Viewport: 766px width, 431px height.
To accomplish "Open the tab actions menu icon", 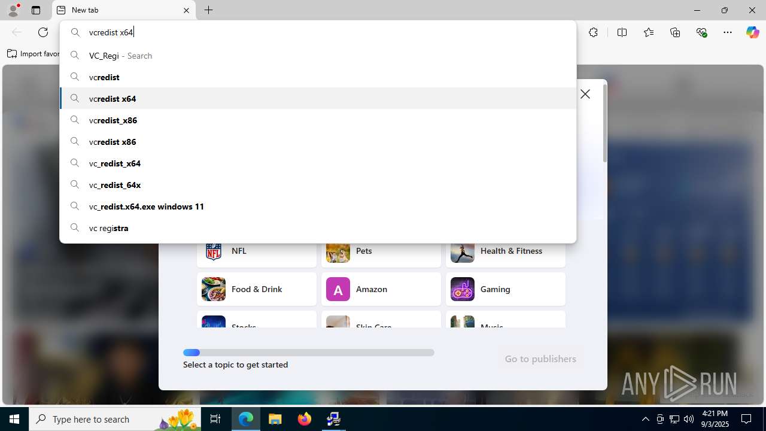I will pyautogui.click(x=36, y=10).
